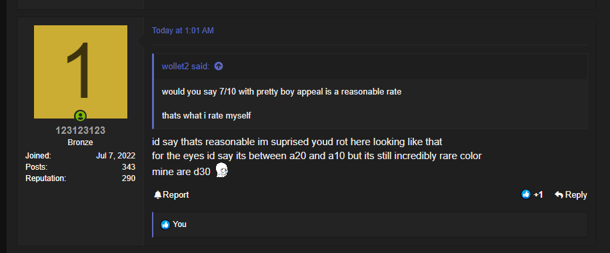Image resolution: width=610 pixels, height=253 pixels.
Task: Click the wollet2 said quote attribution
Action: click(185, 67)
